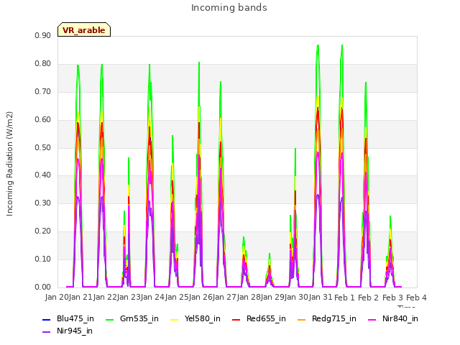460x345 pixels.
Task: Click the blue Blu475_in color swatch
Action: (47, 319)
